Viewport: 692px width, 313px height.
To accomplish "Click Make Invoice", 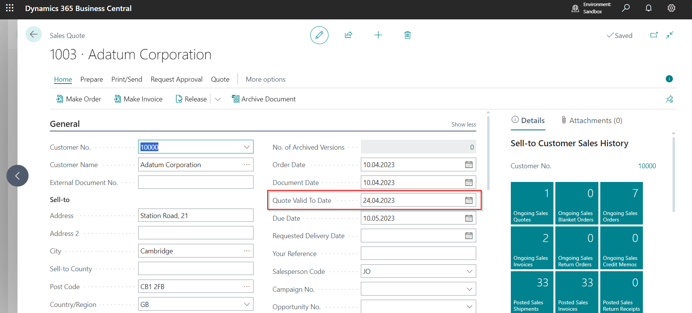I will (x=138, y=99).
